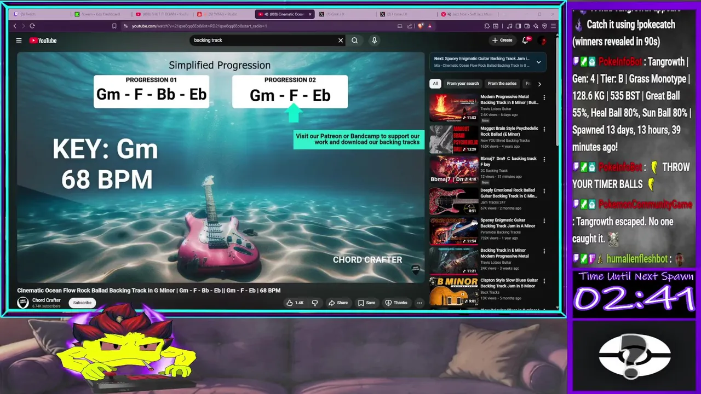Open options for Deeply Emotional Rock Ballad video
Image resolution: width=701 pixels, height=394 pixels.
[x=544, y=190]
